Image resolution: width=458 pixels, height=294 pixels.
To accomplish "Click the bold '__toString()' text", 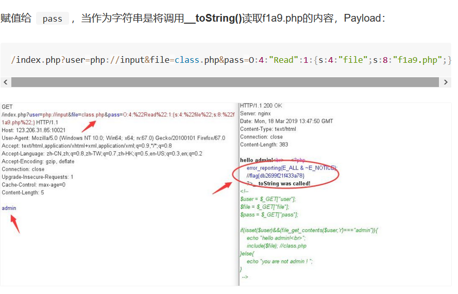I will [x=213, y=19].
